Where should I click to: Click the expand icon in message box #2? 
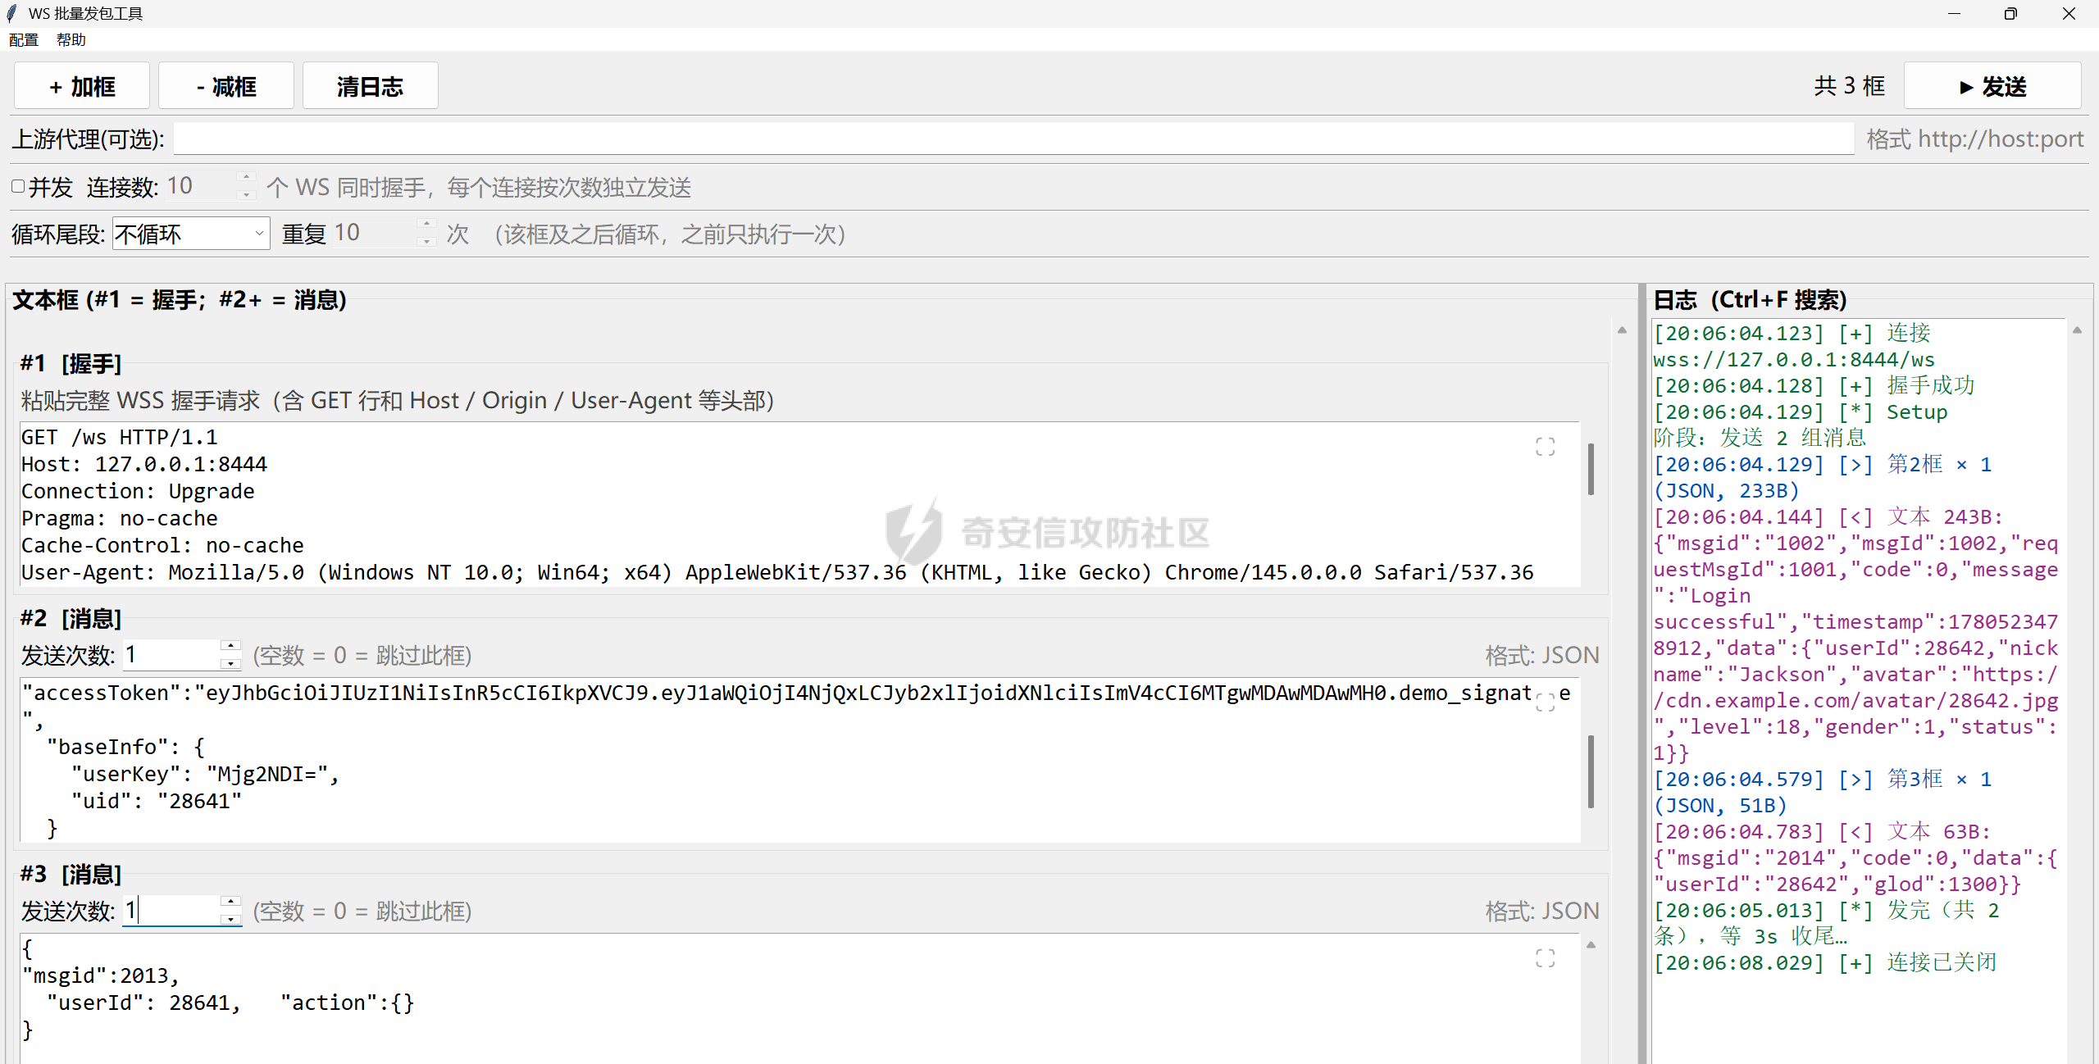click(1545, 702)
